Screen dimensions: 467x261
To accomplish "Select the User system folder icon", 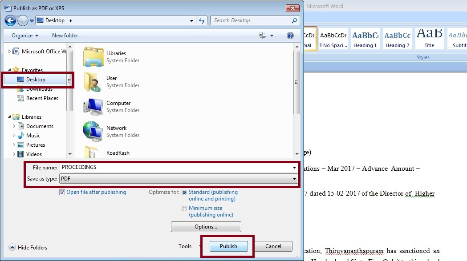I will (93, 81).
